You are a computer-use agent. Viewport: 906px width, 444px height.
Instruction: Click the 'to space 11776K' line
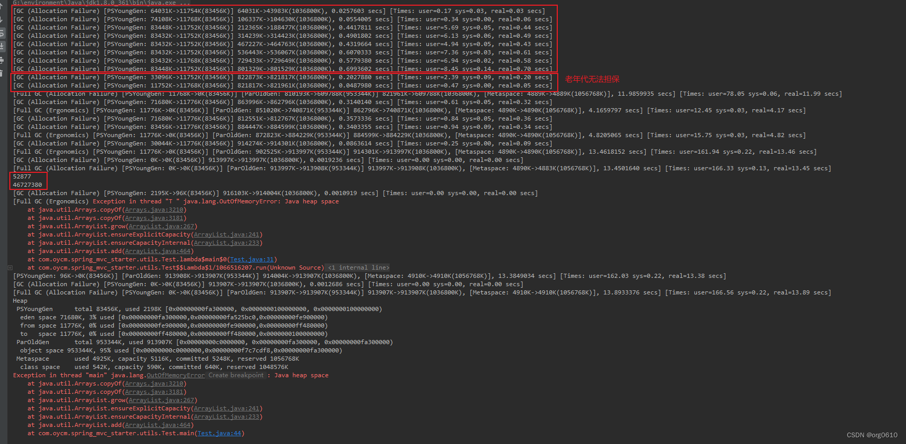[x=173, y=334]
